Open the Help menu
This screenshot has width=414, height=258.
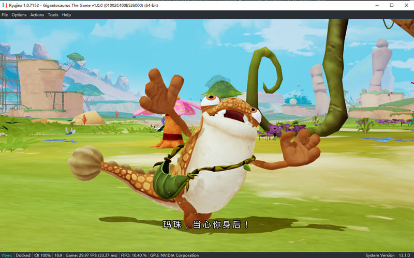coord(66,15)
